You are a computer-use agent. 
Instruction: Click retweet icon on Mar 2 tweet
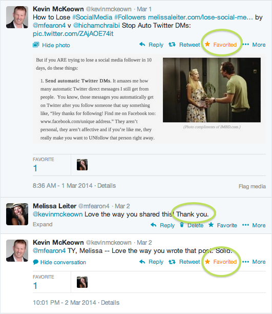(x=172, y=262)
